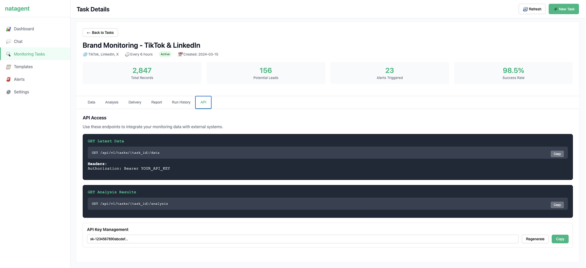Go to Alerts in the sidebar
586x268 pixels.
pos(19,79)
